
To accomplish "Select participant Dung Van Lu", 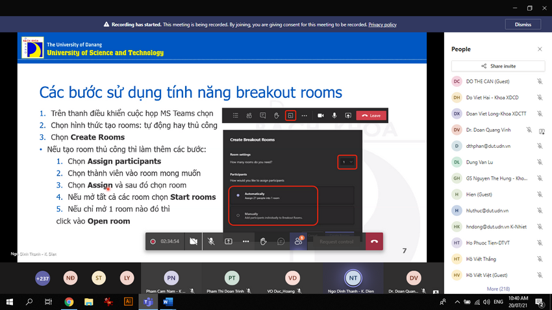I will [498, 162].
